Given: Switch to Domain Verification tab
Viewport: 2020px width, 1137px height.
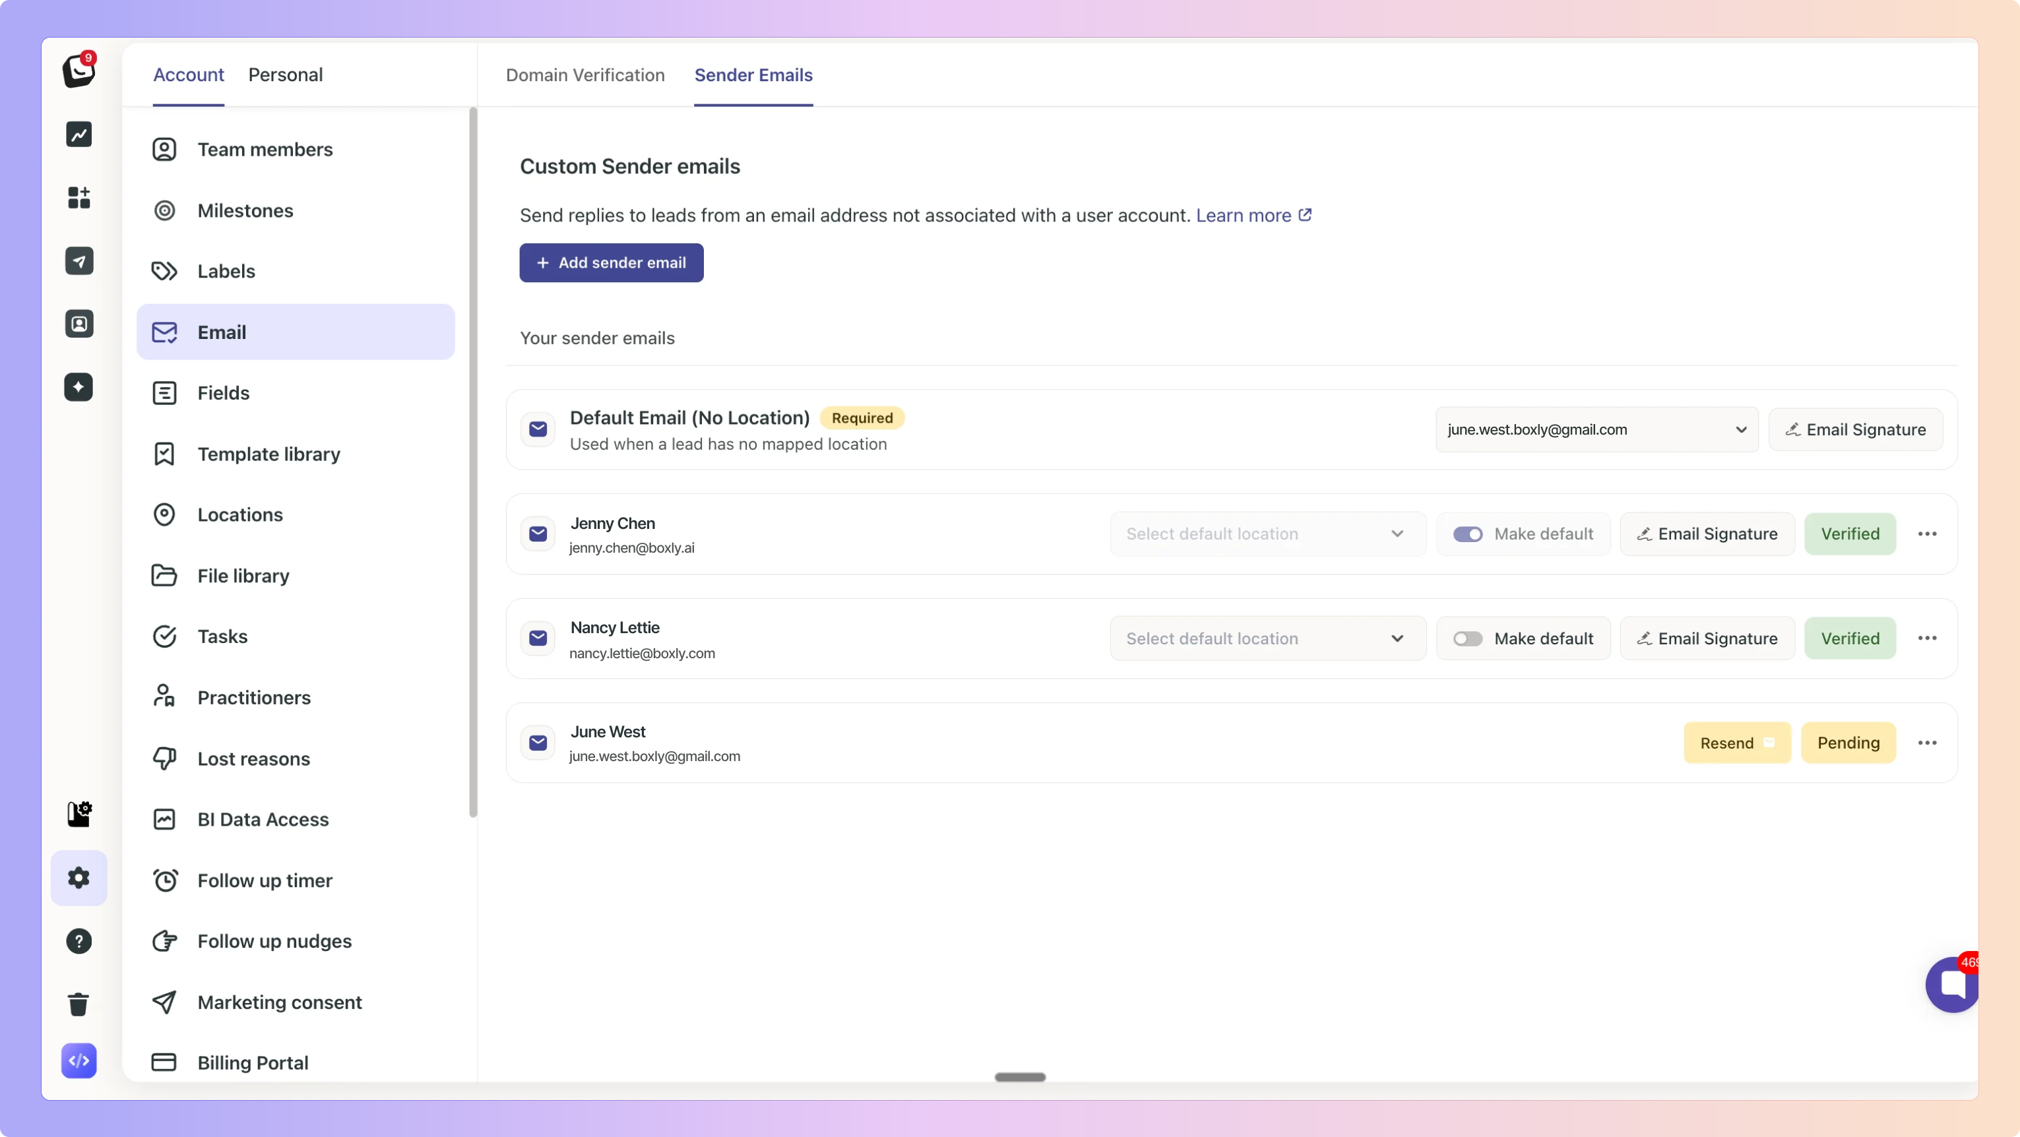Looking at the screenshot, I should pyautogui.click(x=585, y=75).
